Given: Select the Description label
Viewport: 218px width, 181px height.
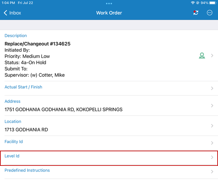Looking at the screenshot, I should point(16,36).
